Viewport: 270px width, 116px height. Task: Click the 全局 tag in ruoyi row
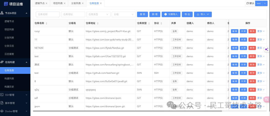(x=174, y=31)
